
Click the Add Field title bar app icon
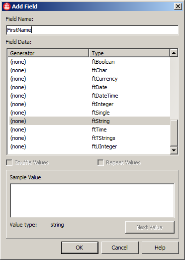(6, 6)
